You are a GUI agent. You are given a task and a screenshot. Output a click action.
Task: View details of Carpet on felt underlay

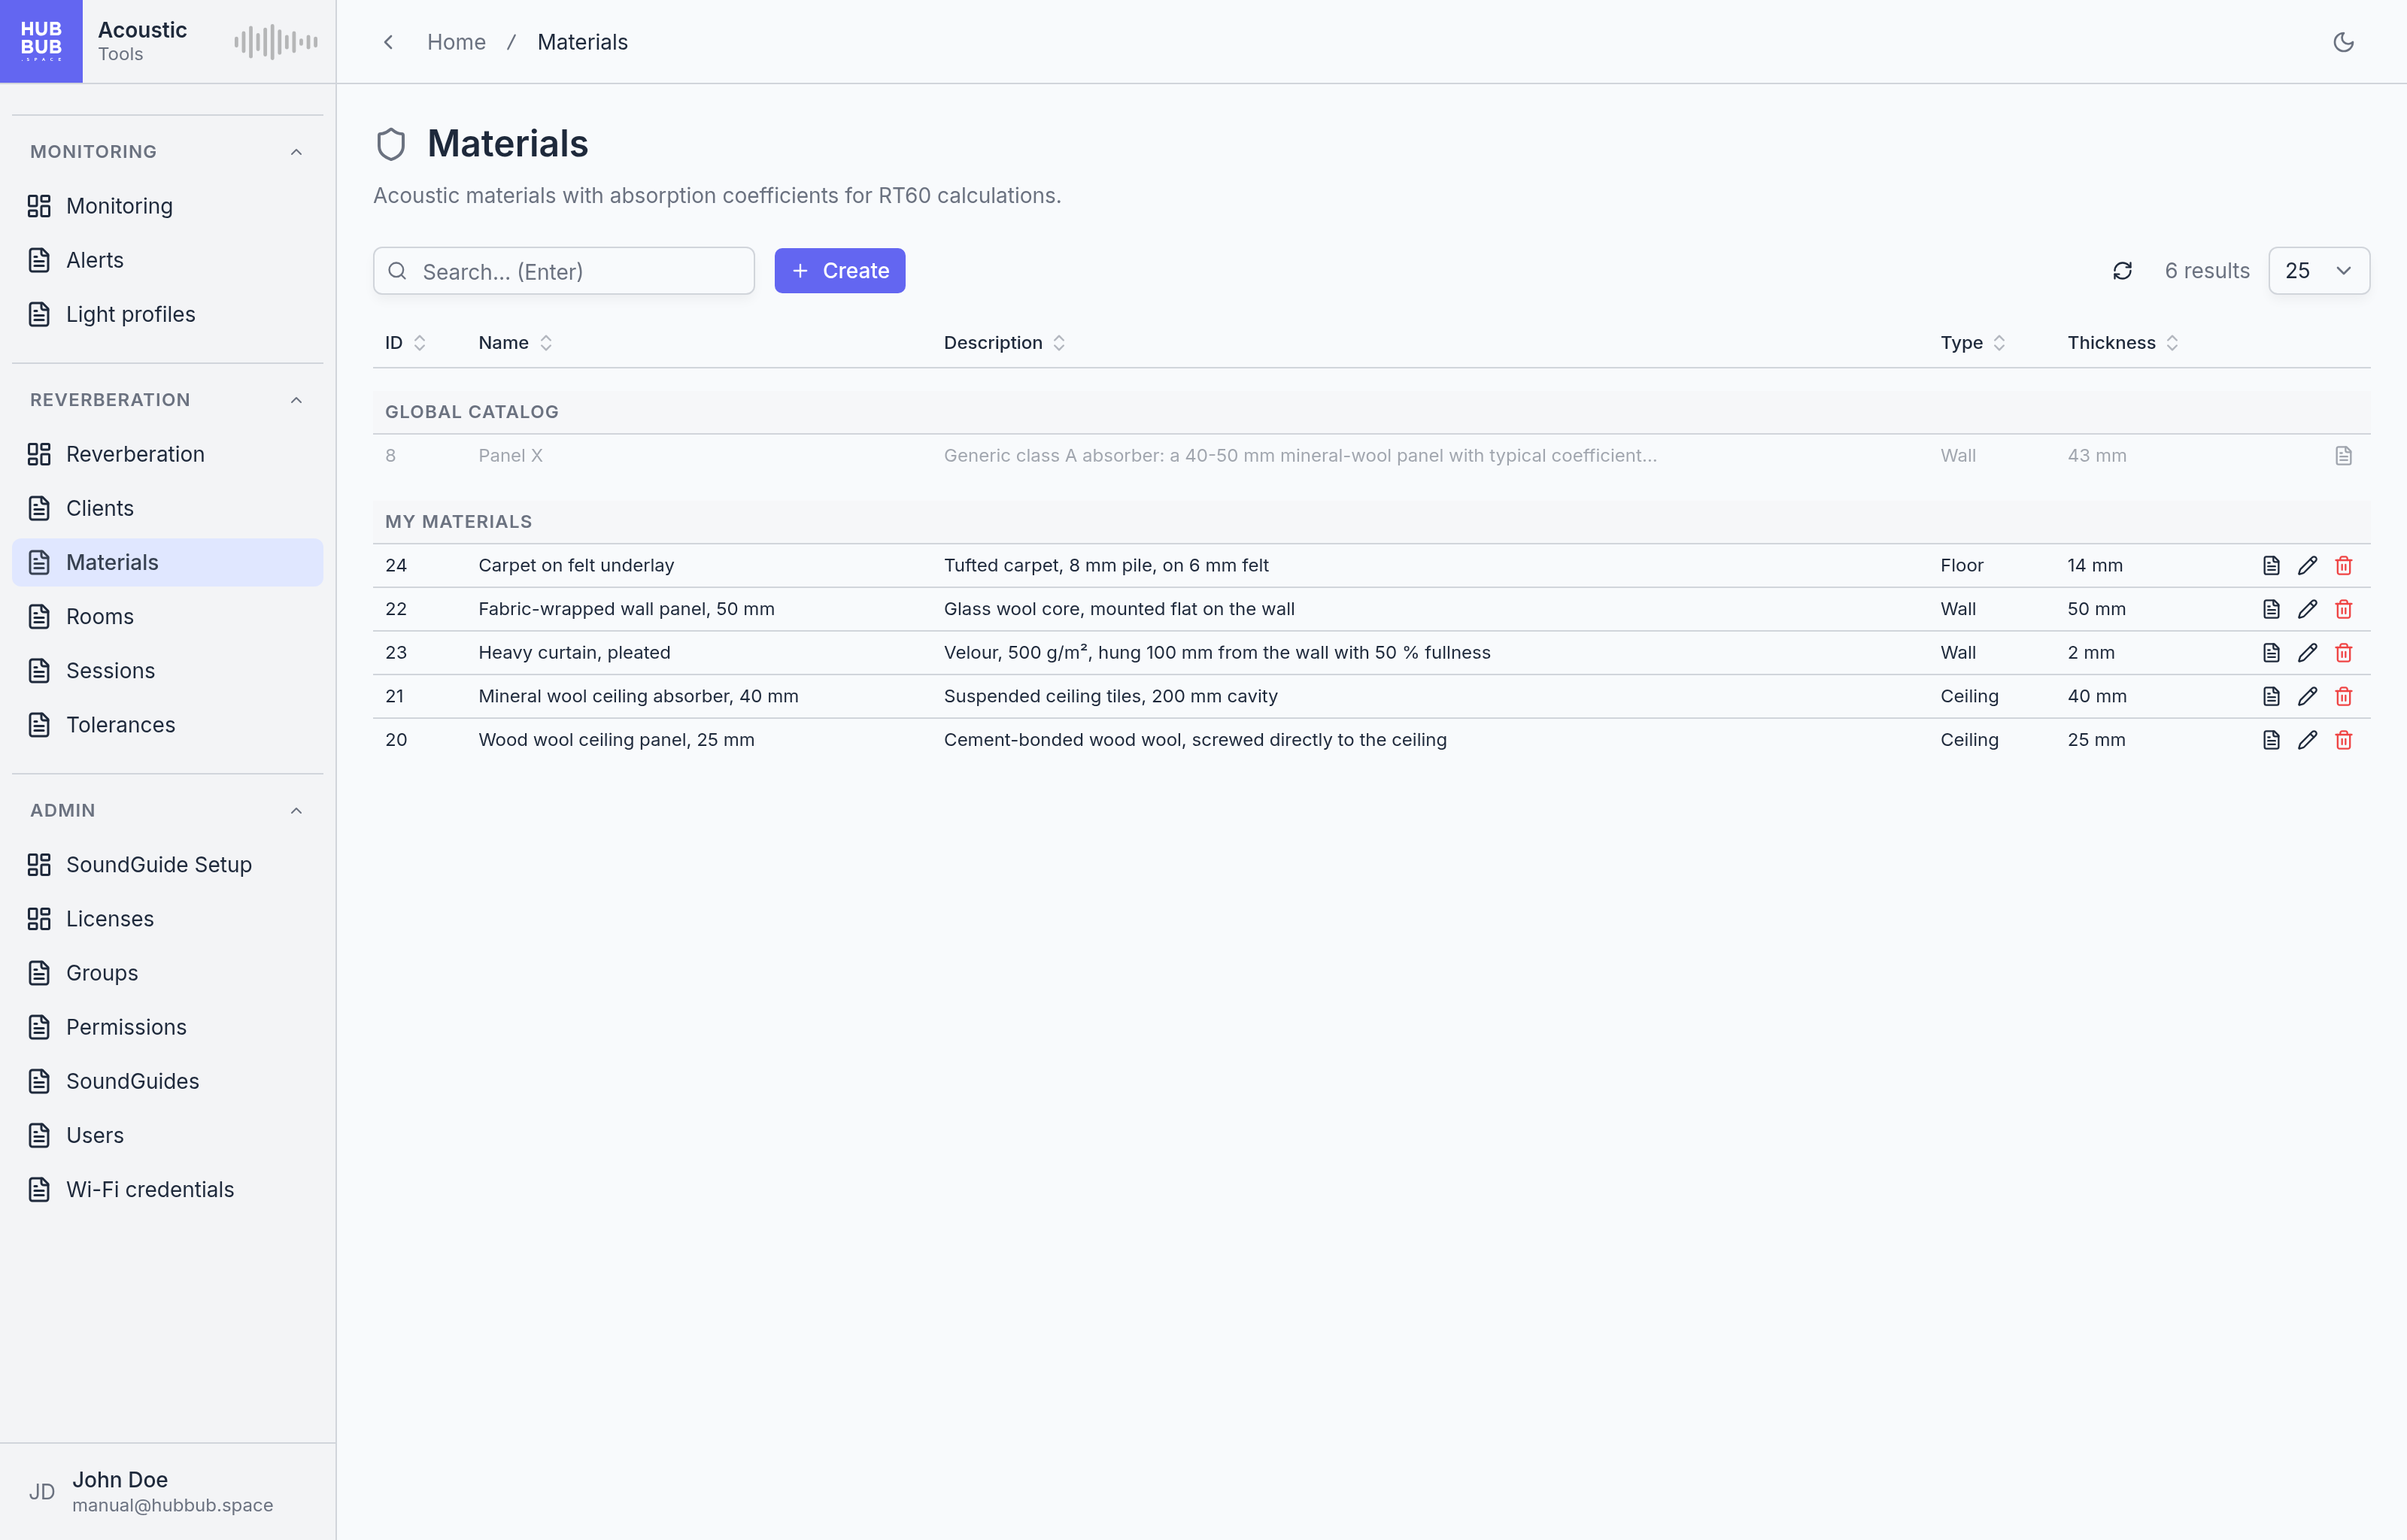2271,566
